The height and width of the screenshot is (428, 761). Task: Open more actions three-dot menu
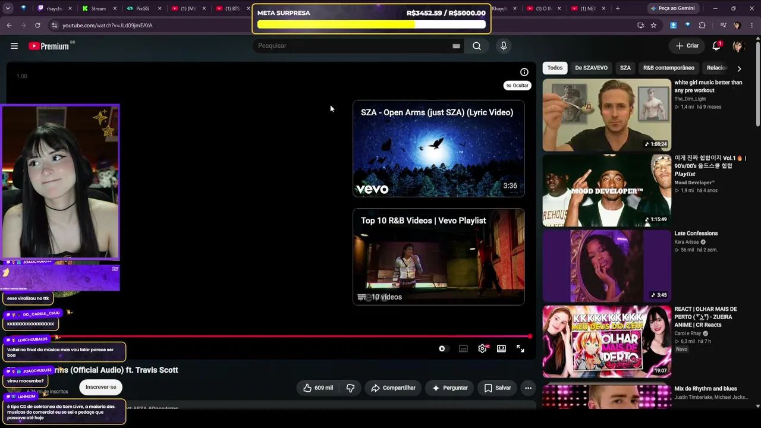tap(528, 388)
